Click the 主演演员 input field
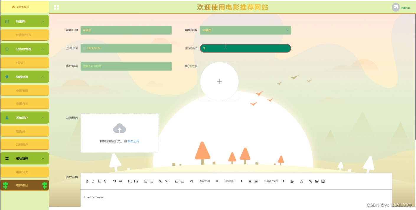416x210 pixels. 245,48
